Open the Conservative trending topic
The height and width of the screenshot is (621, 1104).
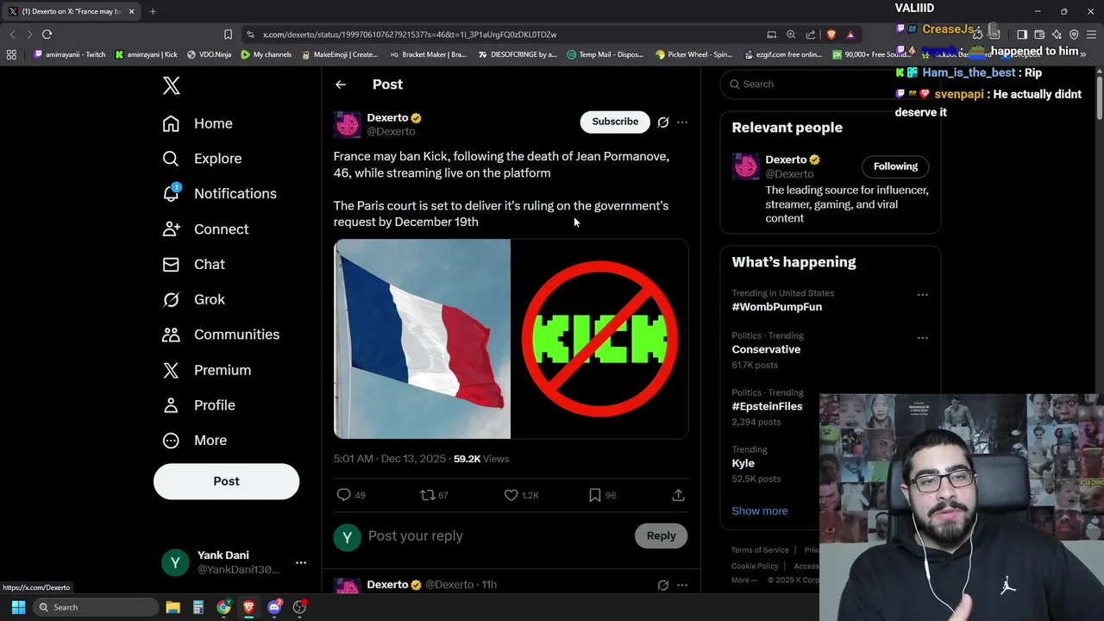[x=766, y=349]
